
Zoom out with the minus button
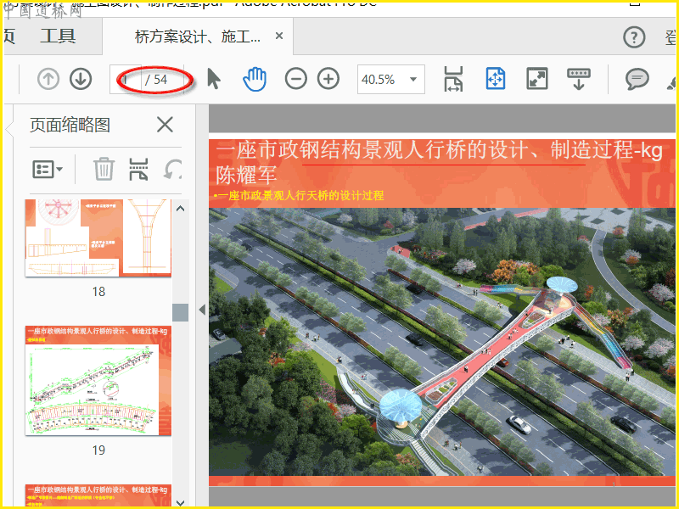pyautogui.click(x=295, y=79)
